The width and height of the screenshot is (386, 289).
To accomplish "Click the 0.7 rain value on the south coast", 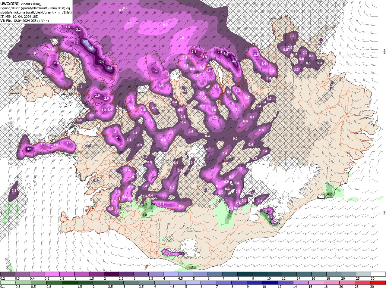I will (191, 267).
